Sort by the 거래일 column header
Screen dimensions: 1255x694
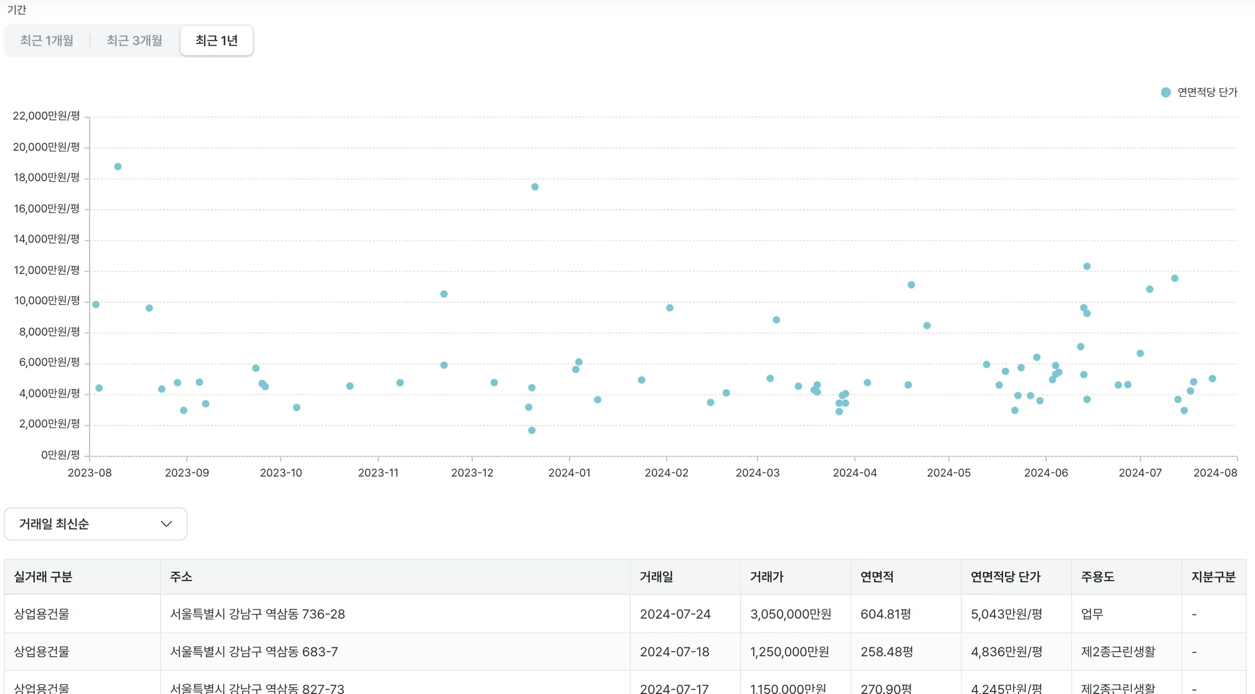[656, 577]
